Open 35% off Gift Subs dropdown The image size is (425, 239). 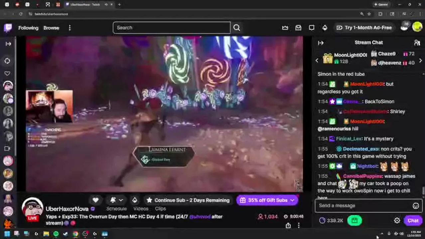pyautogui.click(x=267, y=200)
